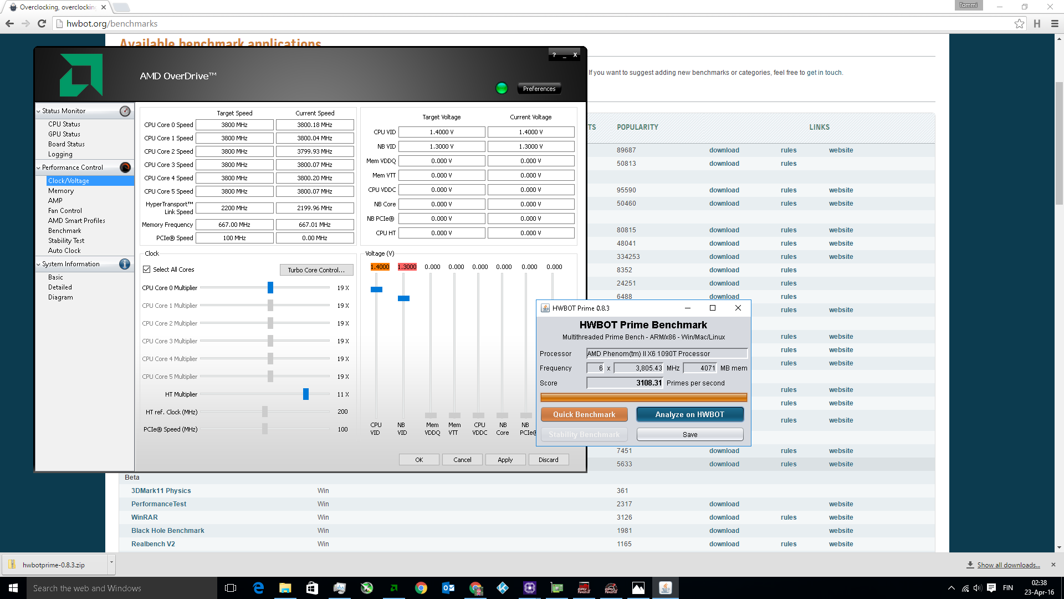Click the Windows search box

(x=122, y=588)
